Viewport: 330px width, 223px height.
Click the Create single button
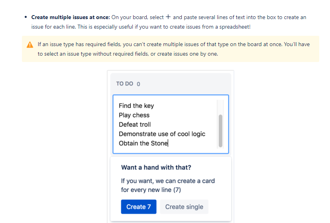click(184, 207)
